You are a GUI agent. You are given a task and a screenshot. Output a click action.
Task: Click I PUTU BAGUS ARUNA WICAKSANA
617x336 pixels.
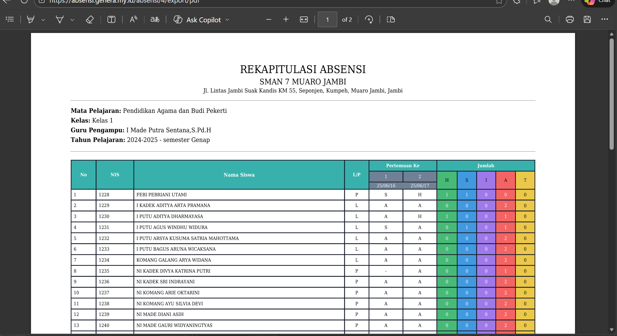click(x=176, y=249)
